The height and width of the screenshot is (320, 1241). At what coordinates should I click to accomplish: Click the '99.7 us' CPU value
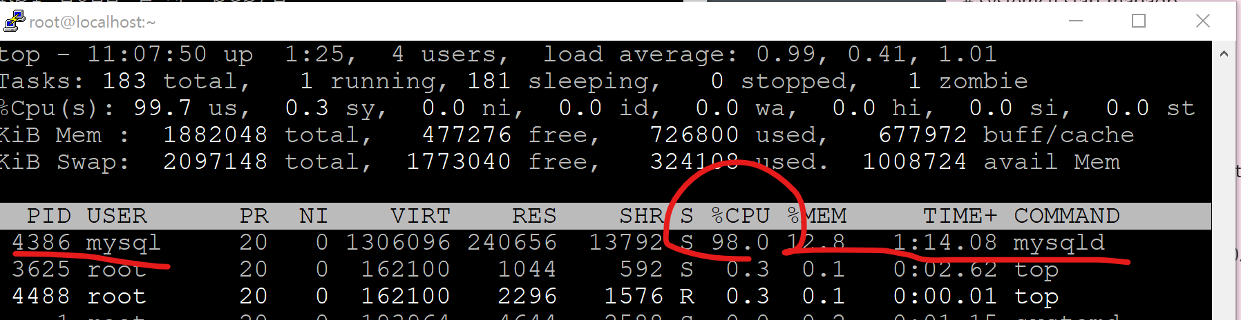(x=190, y=108)
